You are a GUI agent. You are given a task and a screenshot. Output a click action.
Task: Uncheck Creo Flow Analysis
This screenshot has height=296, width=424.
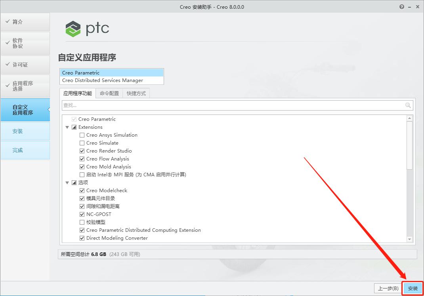click(x=82, y=159)
